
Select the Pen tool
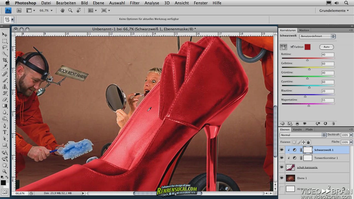click(5, 126)
